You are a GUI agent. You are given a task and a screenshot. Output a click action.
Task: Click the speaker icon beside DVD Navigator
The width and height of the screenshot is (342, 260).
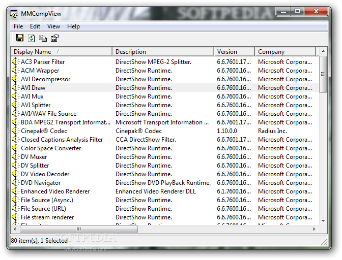(16, 182)
